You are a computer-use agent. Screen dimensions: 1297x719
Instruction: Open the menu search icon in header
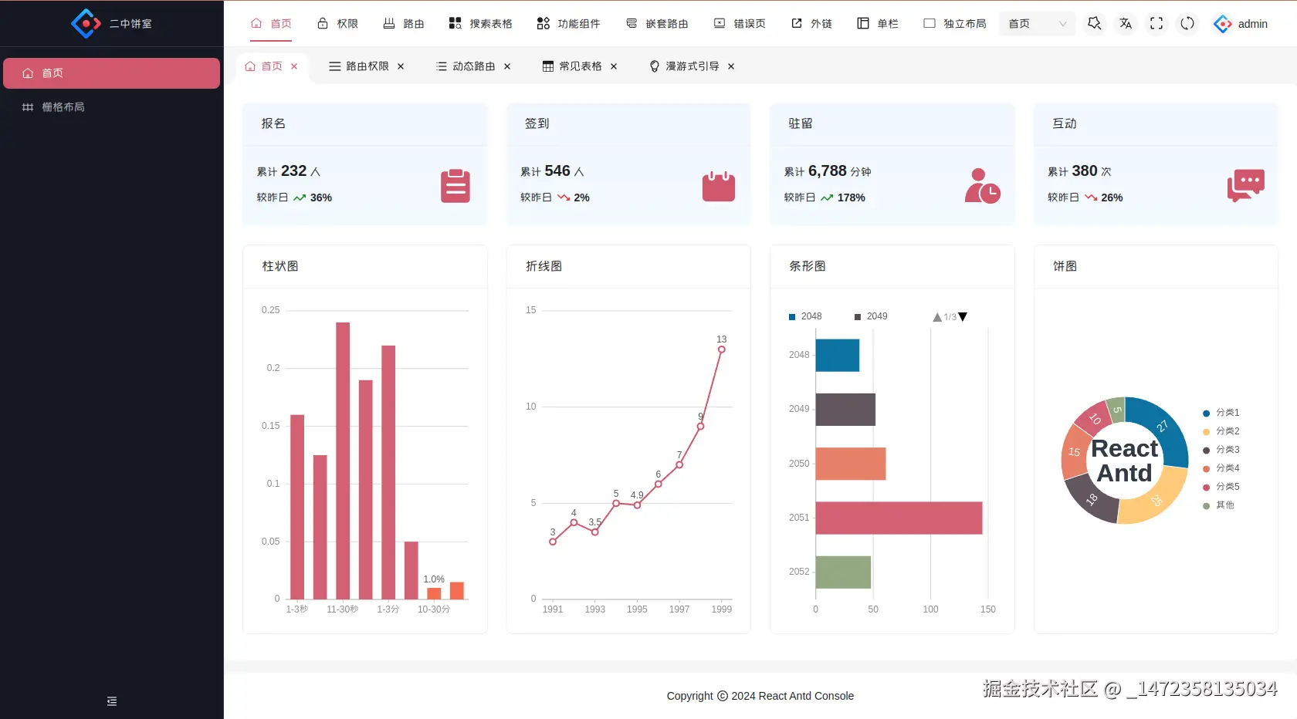pyautogui.click(x=1094, y=24)
